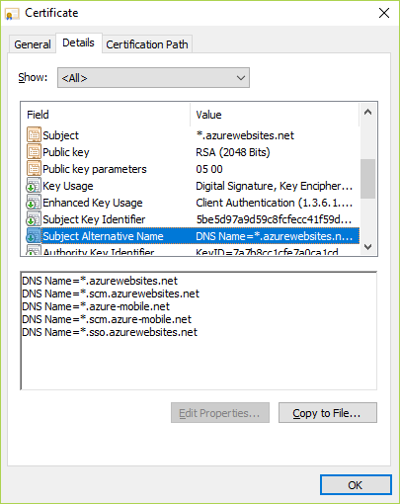Click the Copy to File button
Image resolution: width=400 pixels, height=504 pixels.
pos(328,413)
